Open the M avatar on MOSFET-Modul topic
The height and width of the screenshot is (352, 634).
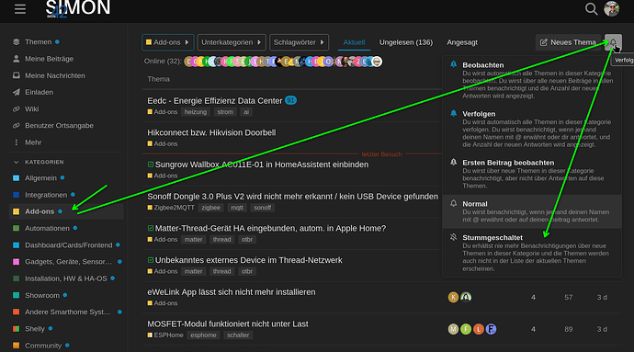point(453,329)
